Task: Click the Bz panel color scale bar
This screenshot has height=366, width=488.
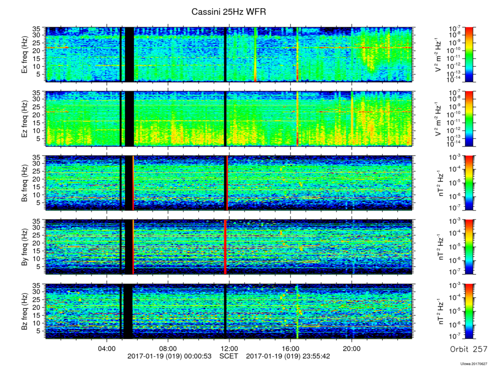Action: [x=469, y=311]
